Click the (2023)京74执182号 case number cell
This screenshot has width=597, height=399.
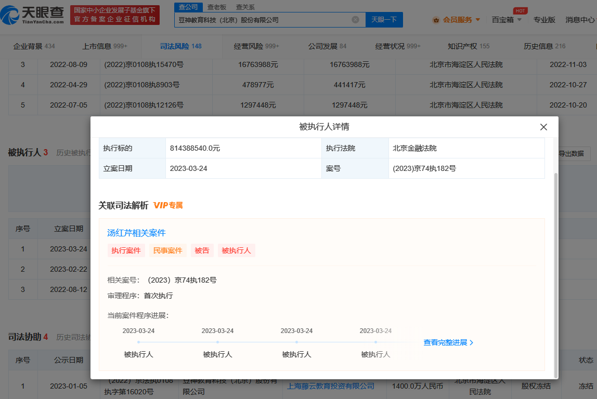(424, 168)
